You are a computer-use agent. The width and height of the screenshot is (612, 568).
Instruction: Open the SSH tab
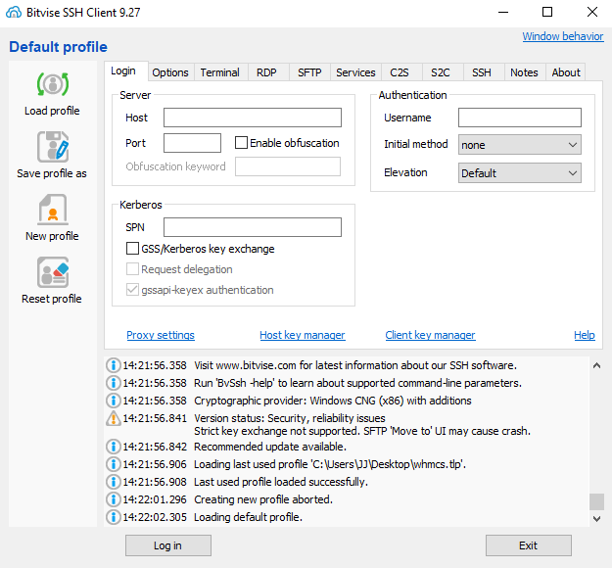click(482, 72)
